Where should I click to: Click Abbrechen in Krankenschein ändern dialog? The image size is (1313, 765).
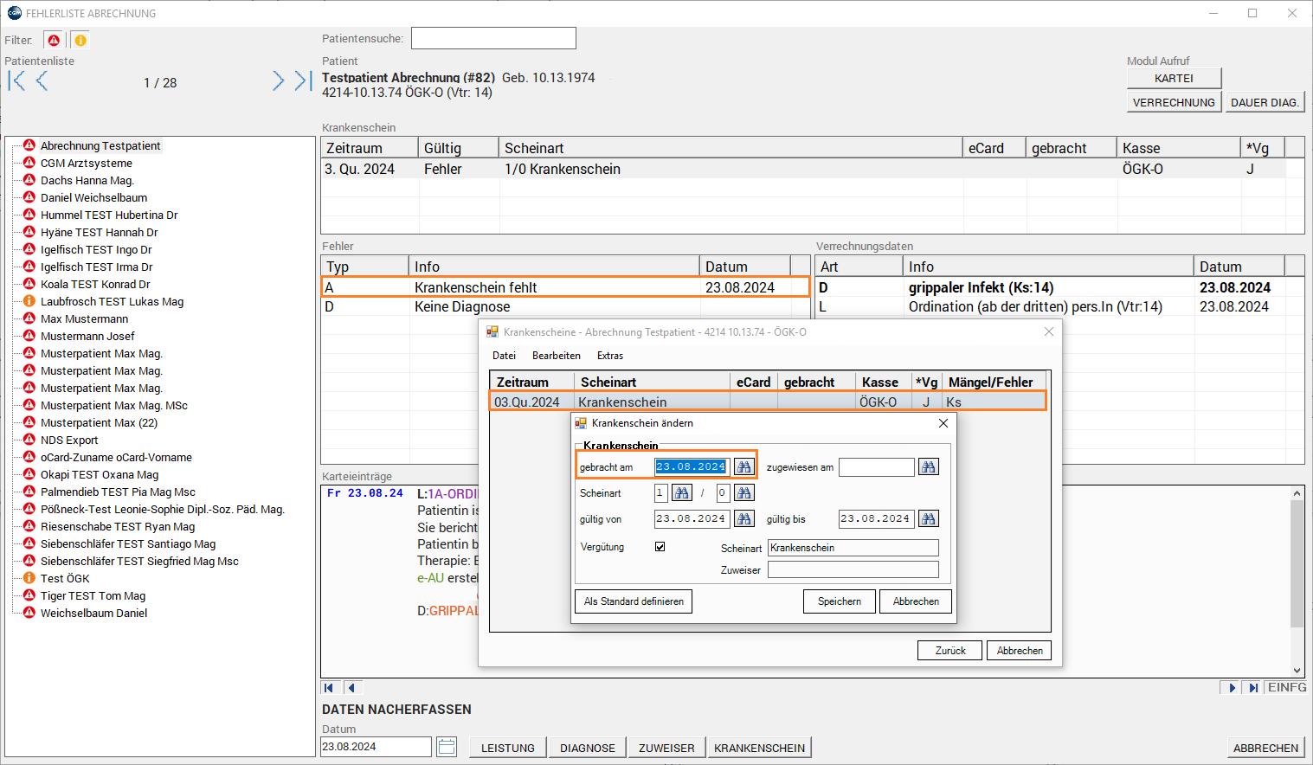pos(916,601)
